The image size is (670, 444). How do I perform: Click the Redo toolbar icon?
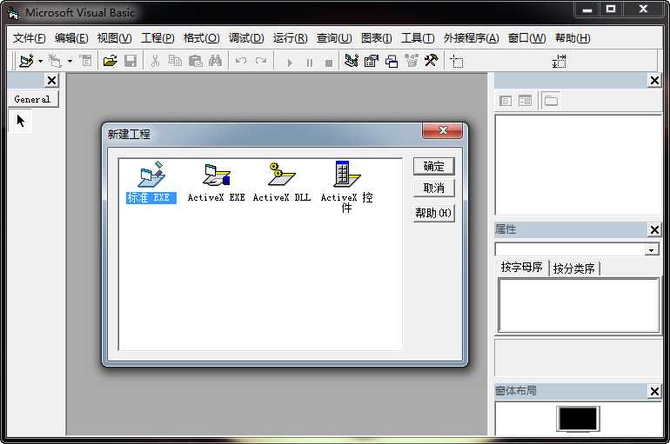[x=261, y=61]
